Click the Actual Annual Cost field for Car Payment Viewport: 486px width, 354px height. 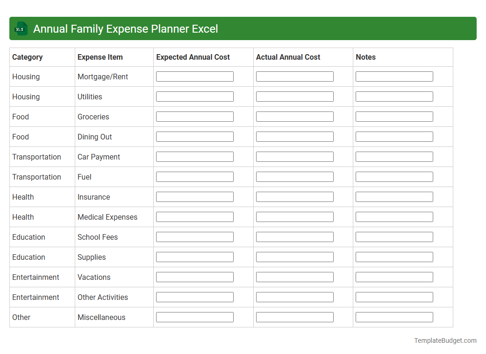pyautogui.click(x=294, y=156)
